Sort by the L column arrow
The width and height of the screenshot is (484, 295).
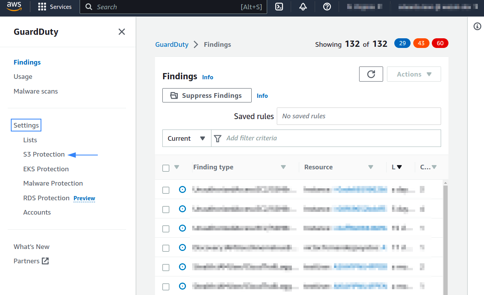(x=399, y=167)
